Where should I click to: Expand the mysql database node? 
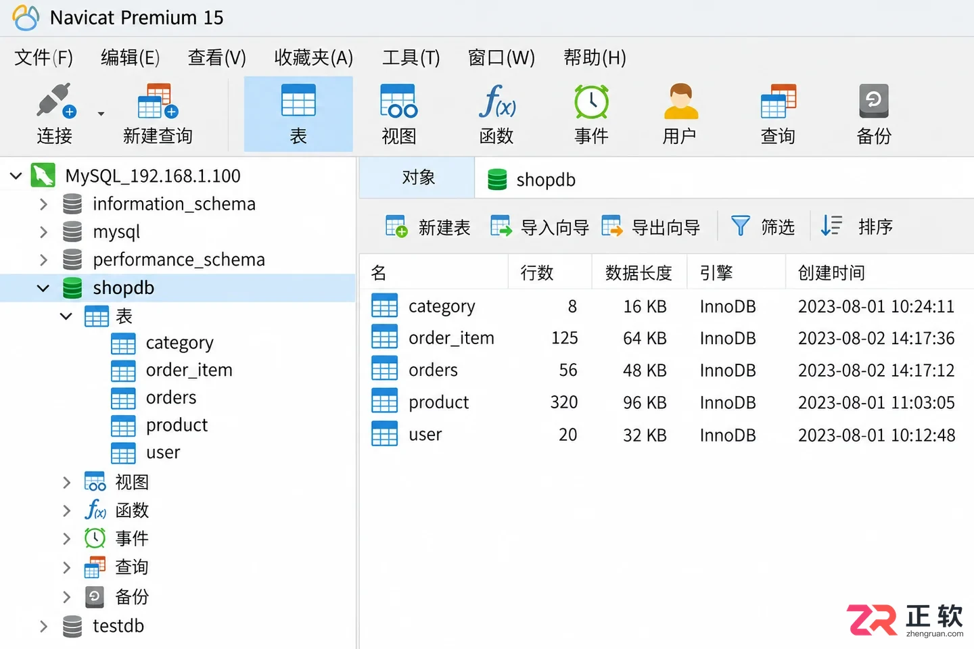43,233
